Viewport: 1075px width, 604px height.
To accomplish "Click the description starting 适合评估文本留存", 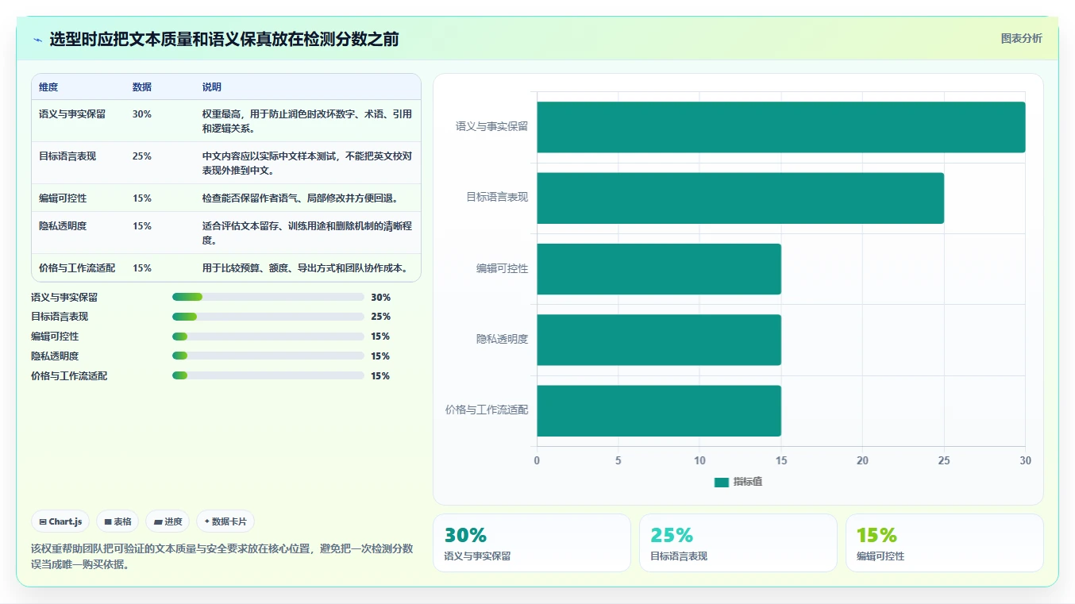I will coord(307,233).
